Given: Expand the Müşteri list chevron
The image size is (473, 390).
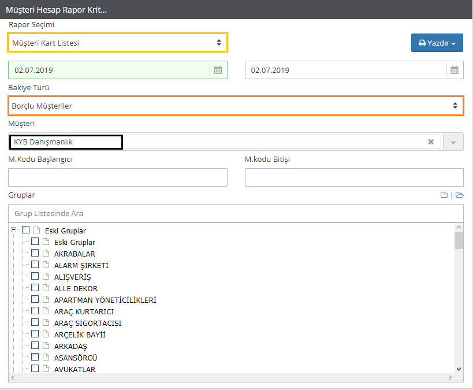Looking at the screenshot, I should (453, 142).
